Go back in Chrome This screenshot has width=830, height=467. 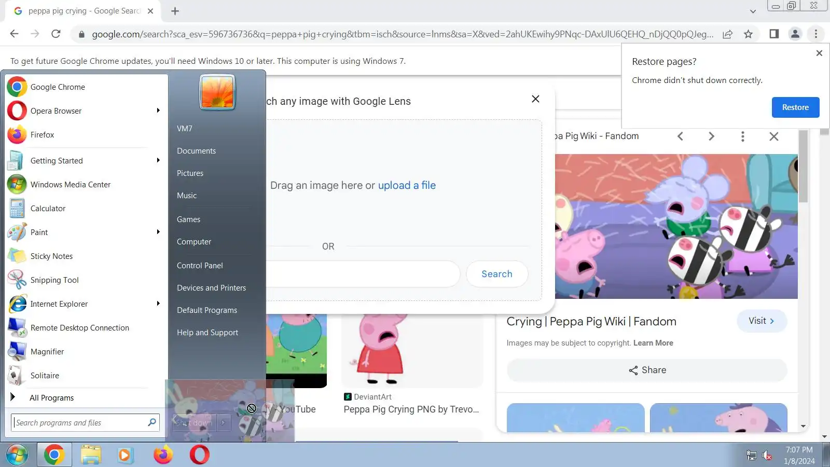(14, 34)
